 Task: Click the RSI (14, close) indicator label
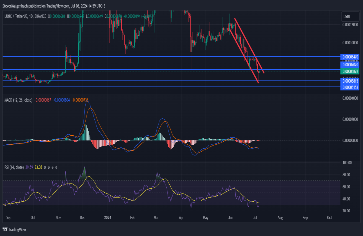pyautogui.click(x=14, y=167)
